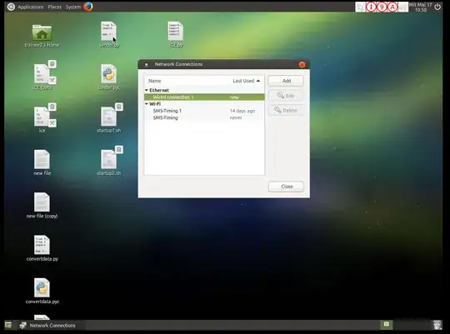This screenshot has height=334, width=450.
Task: Sort by the Last Used column
Action: click(246, 81)
